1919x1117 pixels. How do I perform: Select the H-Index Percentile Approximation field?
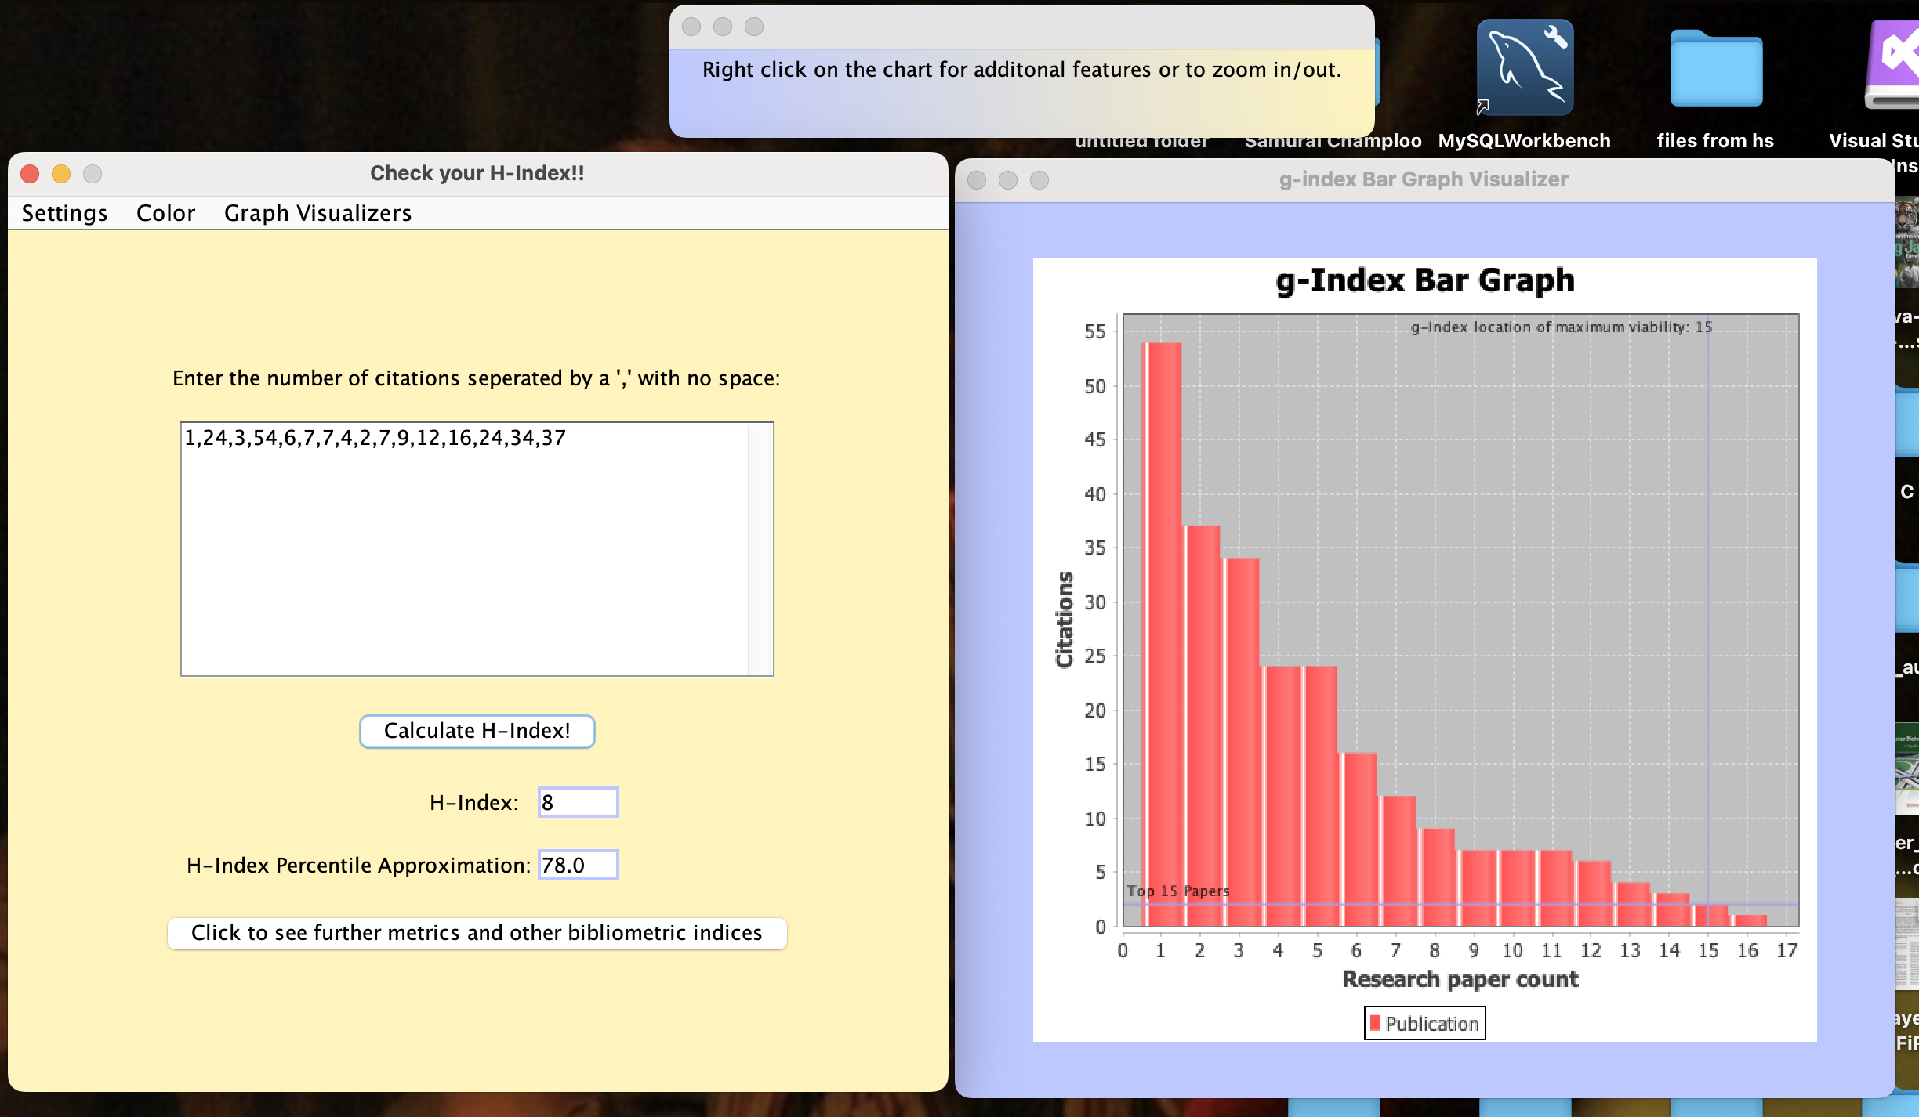pos(578,865)
